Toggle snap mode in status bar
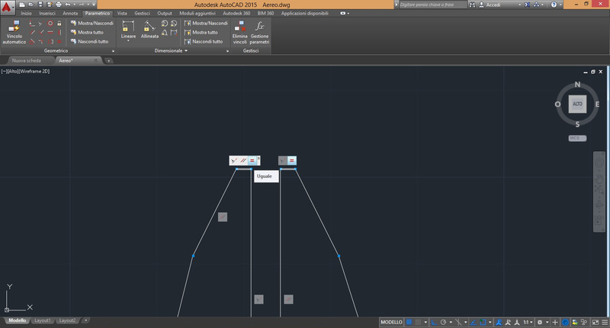This screenshot has height=328, width=610. (x=418, y=322)
